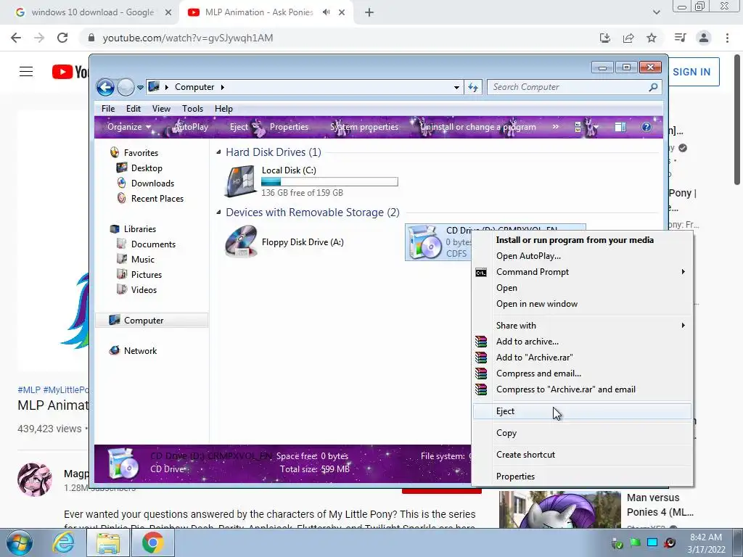Open Music library in navigation pane
This screenshot has height=557, width=743.
pyautogui.click(x=143, y=259)
